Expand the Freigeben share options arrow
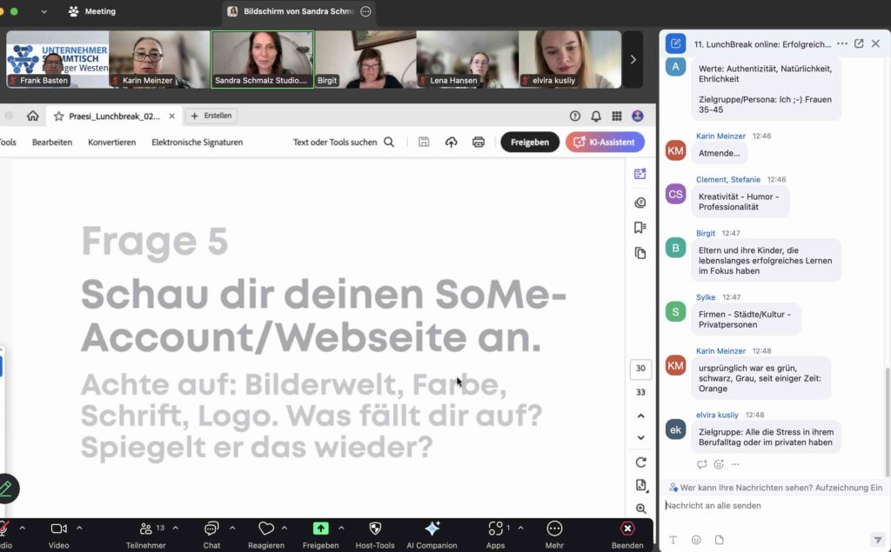The width and height of the screenshot is (891, 552). pos(341,529)
